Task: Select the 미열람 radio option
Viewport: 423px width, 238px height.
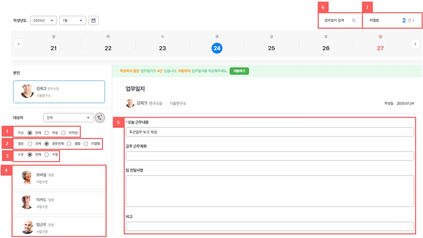Action: pyautogui.click(x=86, y=144)
